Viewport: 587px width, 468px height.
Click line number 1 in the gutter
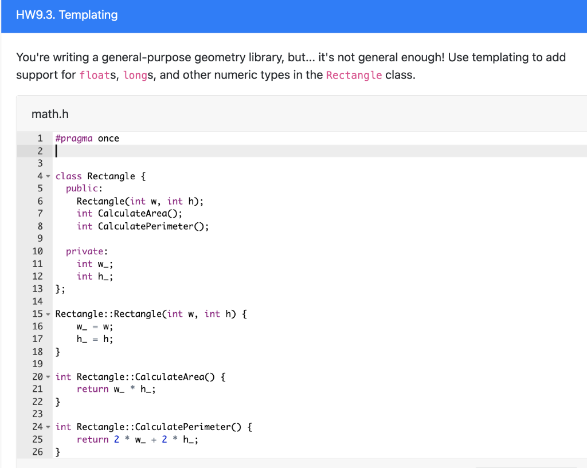click(x=40, y=138)
